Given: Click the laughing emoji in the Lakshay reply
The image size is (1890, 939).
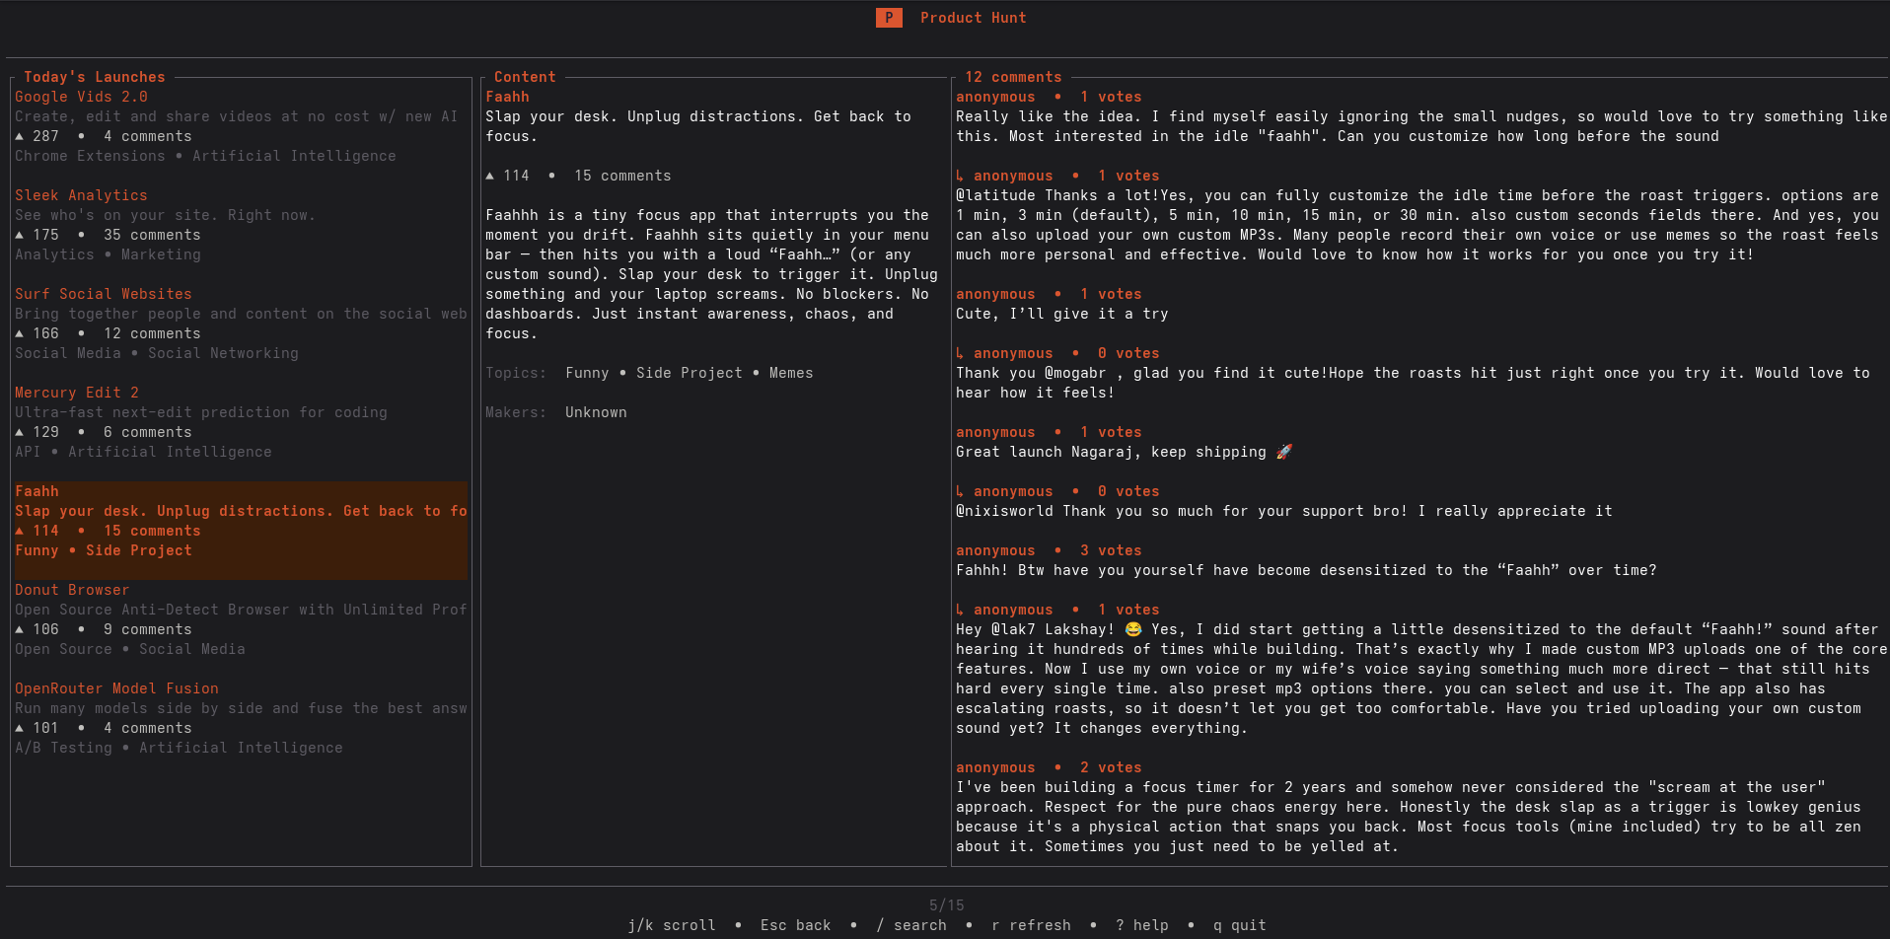Looking at the screenshot, I should (1132, 629).
